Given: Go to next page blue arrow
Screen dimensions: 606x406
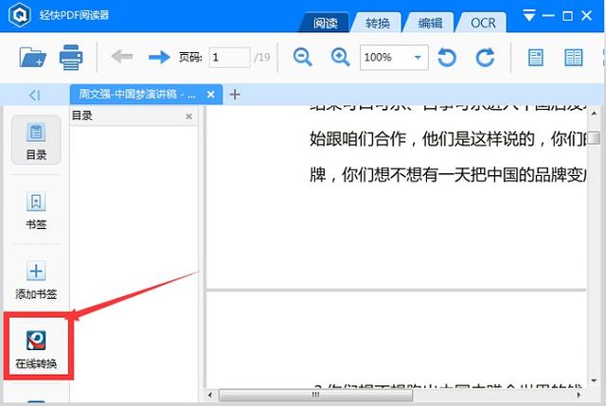Looking at the screenshot, I should [x=158, y=58].
